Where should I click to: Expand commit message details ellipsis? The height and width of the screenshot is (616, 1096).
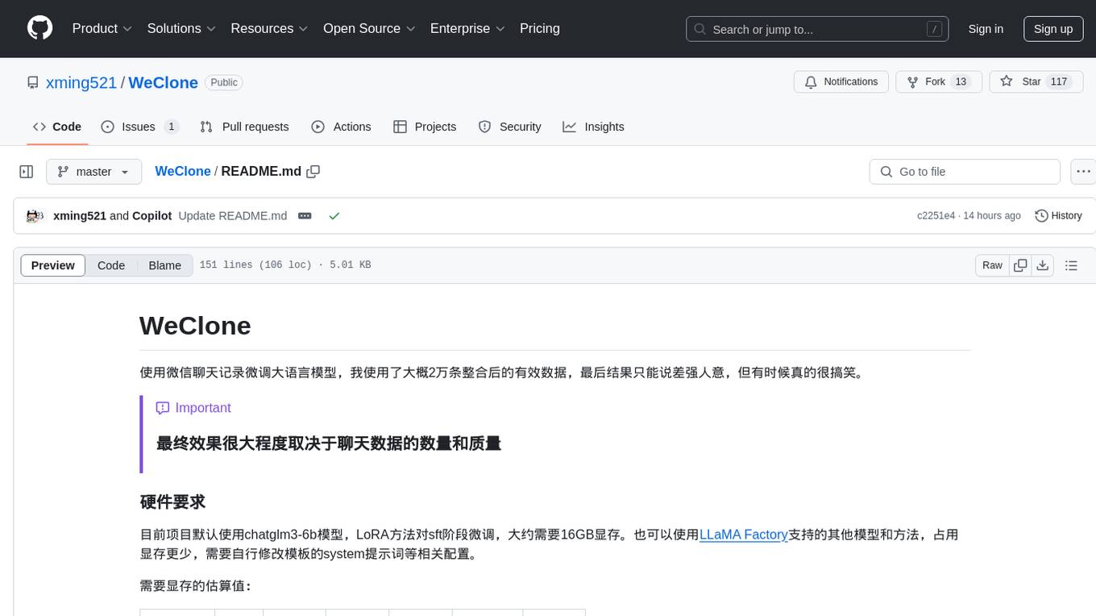(x=305, y=216)
